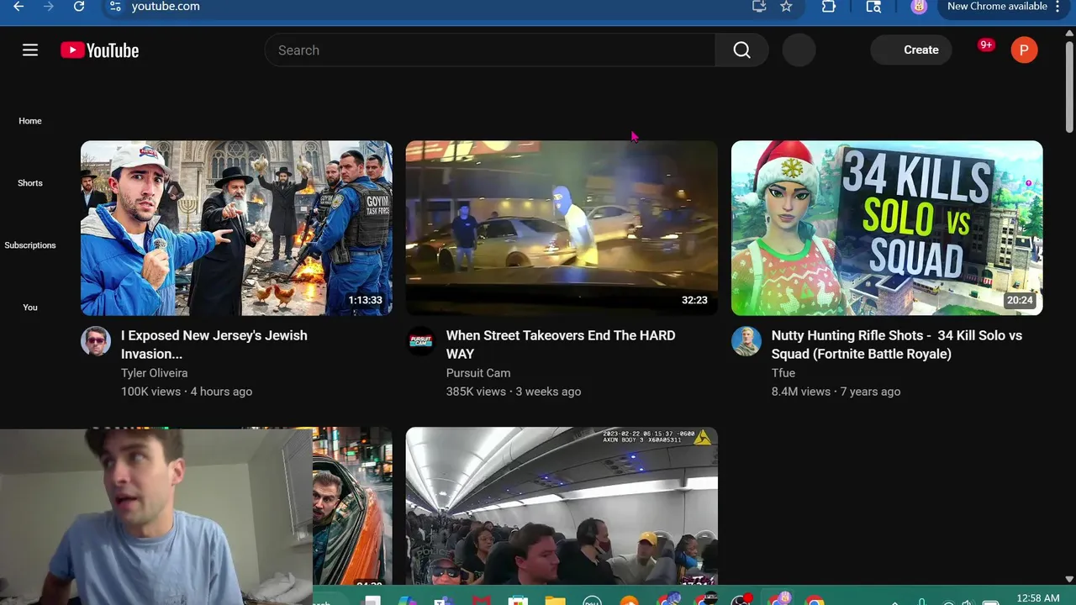Open the 12:58 AM taskbar clock
This screenshot has height=605, width=1076.
(x=1037, y=598)
